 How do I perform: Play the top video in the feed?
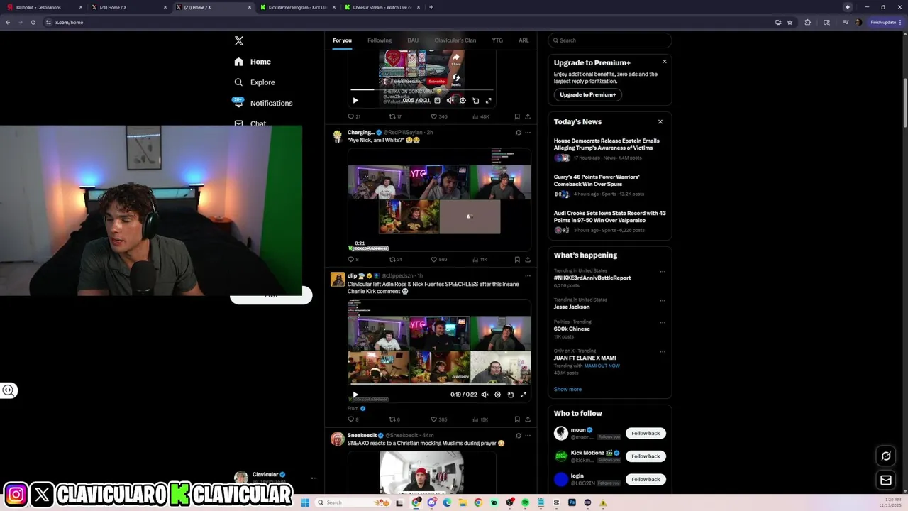(355, 101)
